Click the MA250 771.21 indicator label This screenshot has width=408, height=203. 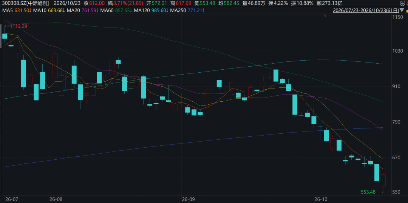click(188, 11)
